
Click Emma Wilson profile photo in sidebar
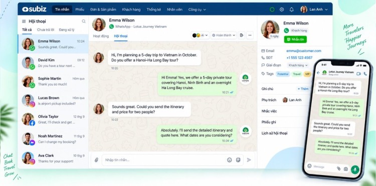pos(270,29)
